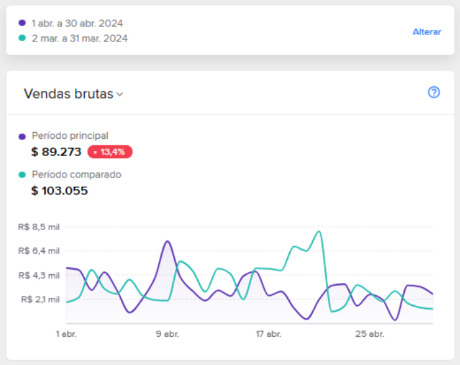Click the purple Período principal legend dot
This screenshot has width=460, height=365.
click(22, 137)
